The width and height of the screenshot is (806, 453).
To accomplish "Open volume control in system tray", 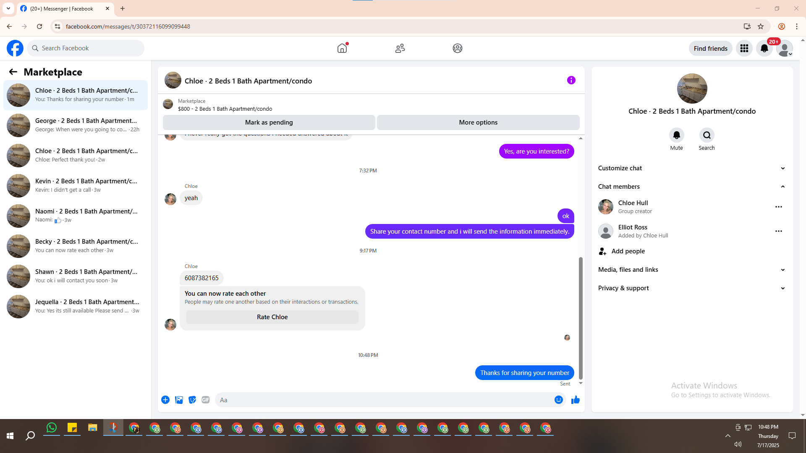I will (738, 444).
